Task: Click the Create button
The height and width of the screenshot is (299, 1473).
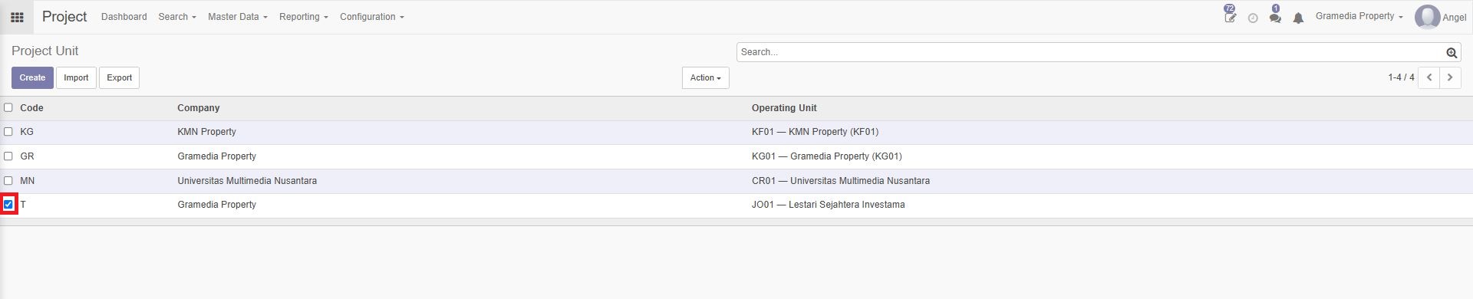Action: coord(32,77)
